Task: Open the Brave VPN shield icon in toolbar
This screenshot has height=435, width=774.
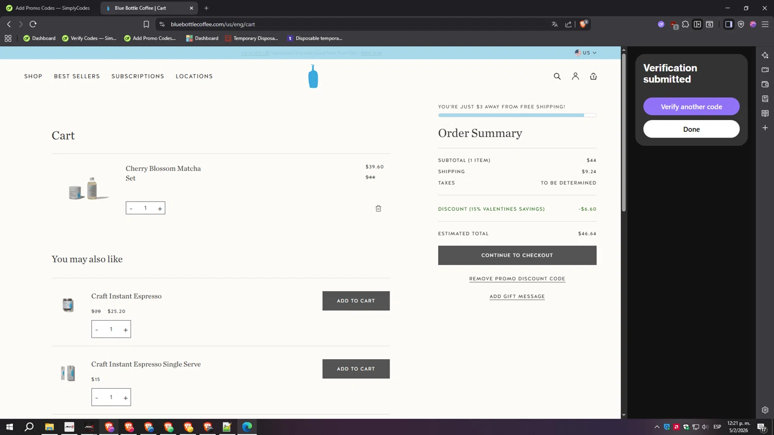Action: [741, 24]
